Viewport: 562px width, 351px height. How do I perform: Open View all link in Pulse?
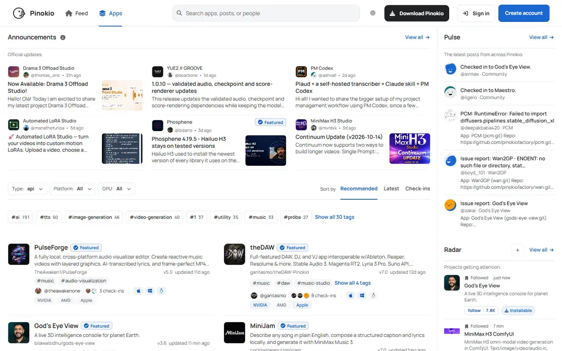(x=541, y=37)
